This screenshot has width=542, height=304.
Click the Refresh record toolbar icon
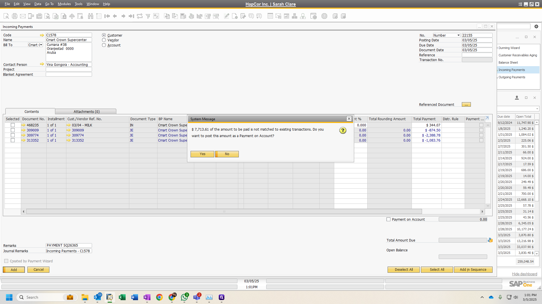click(140, 16)
